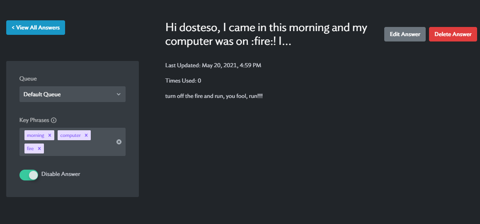Click the Disable Answer label
The image size is (480, 224).
[61, 174]
